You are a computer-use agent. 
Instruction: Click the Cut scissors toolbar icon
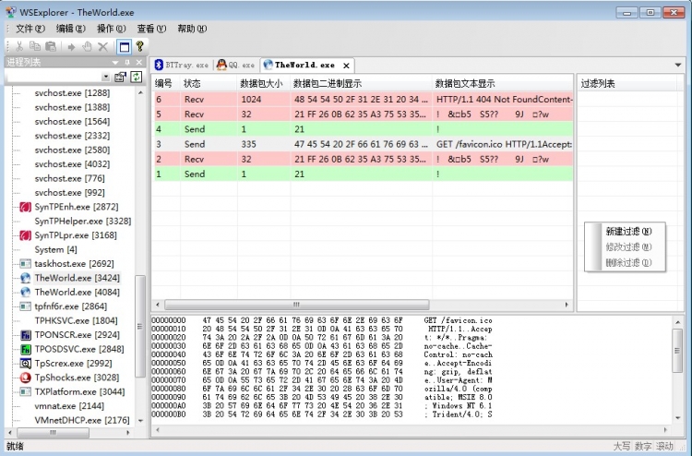tap(19, 46)
